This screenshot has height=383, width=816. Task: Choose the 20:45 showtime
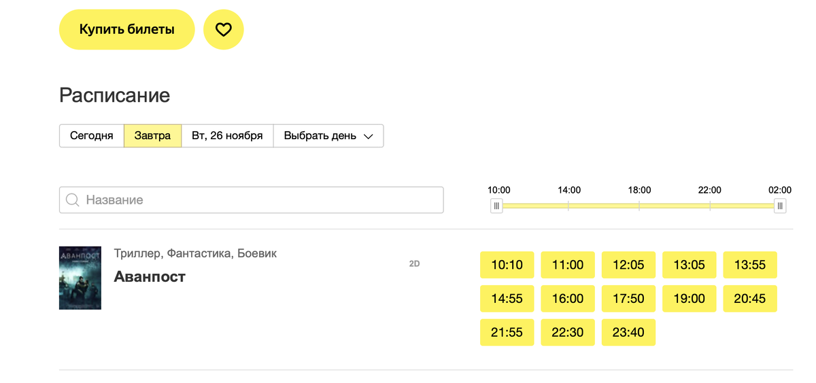click(x=750, y=299)
